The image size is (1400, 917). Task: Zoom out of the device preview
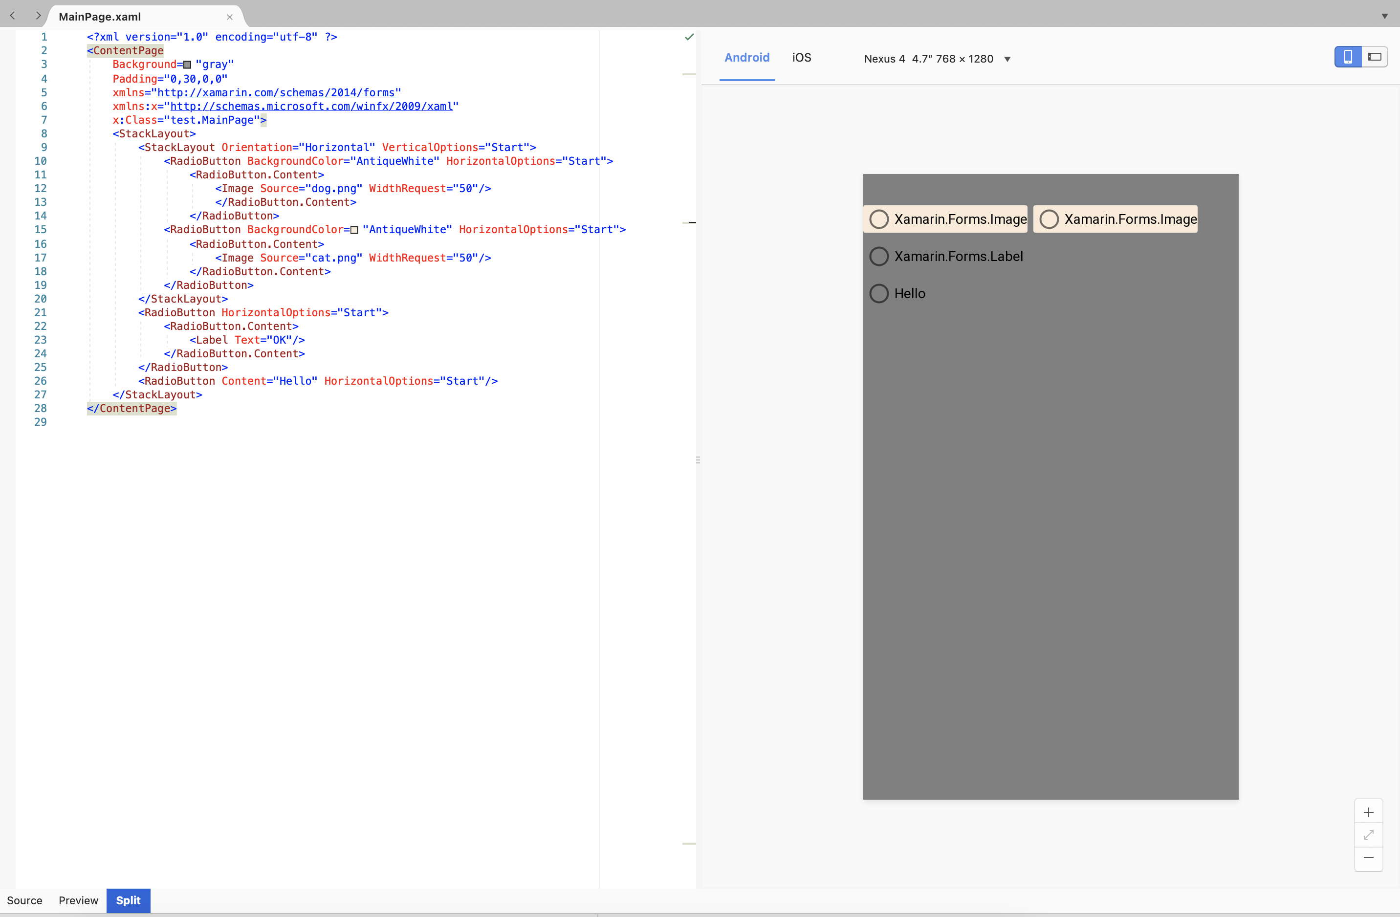point(1369,858)
